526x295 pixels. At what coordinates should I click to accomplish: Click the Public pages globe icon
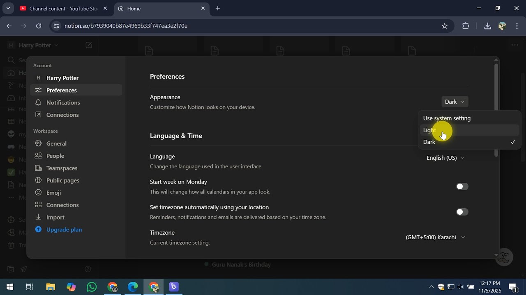coord(38,180)
